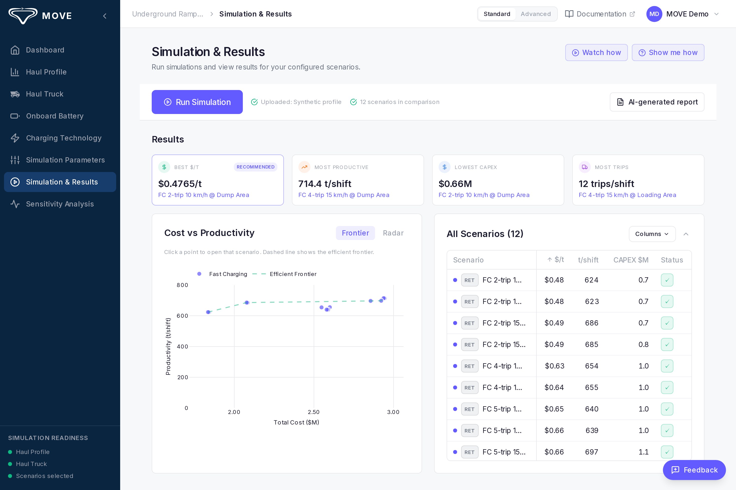736x490 pixels.
Task: Click the lowest-cost chart point near 624
Action: point(208,312)
